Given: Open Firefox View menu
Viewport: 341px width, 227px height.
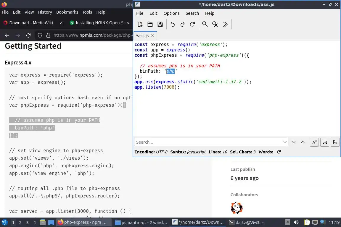Looking at the screenshot, I should point(29,12).
